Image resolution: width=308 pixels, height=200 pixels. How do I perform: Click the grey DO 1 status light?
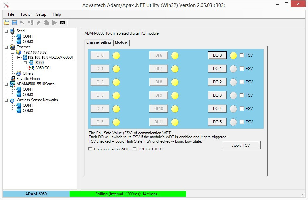233,69
